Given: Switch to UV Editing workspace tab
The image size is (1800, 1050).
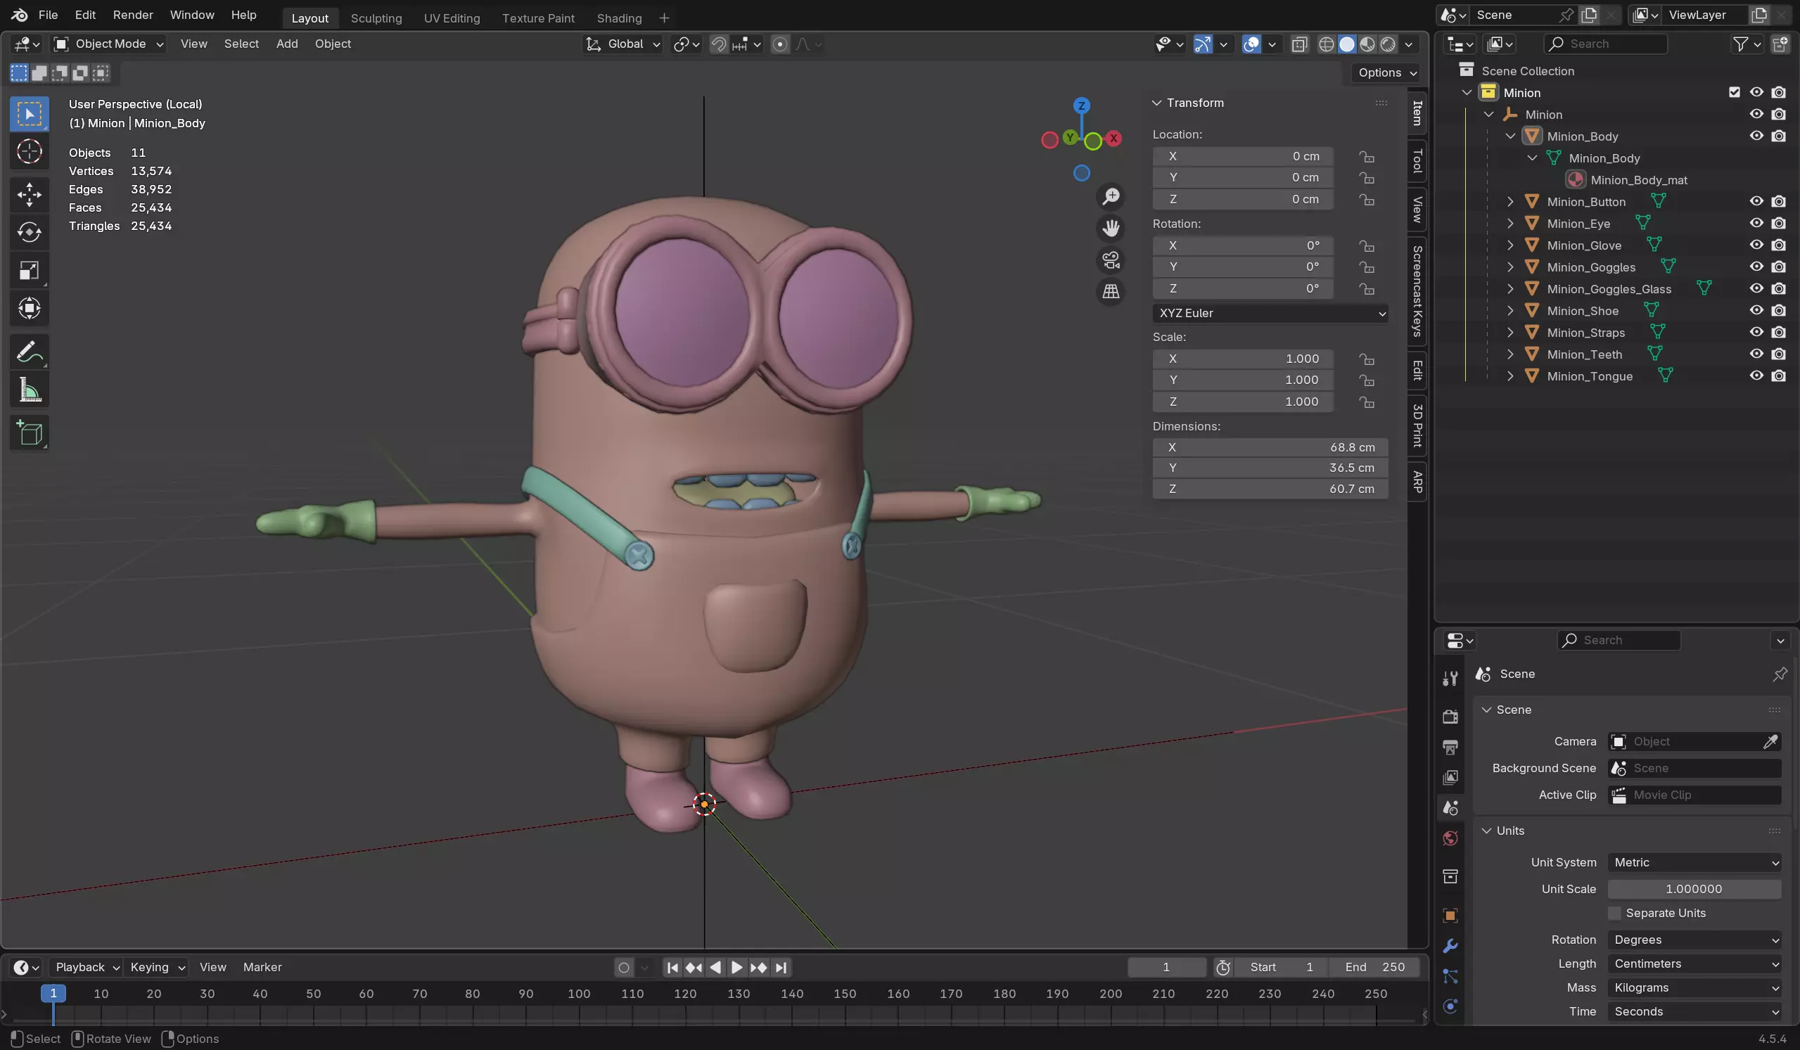Looking at the screenshot, I should pyautogui.click(x=452, y=18).
